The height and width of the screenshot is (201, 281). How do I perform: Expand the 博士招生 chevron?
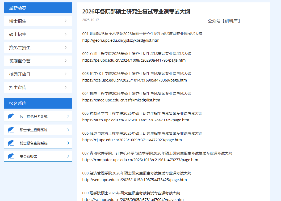[x=65, y=21]
